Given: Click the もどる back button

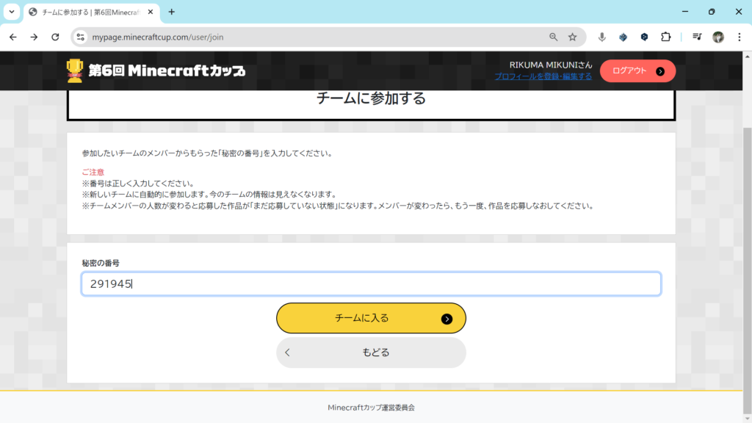Looking at the screenshot, I should (x=371, y=352).
